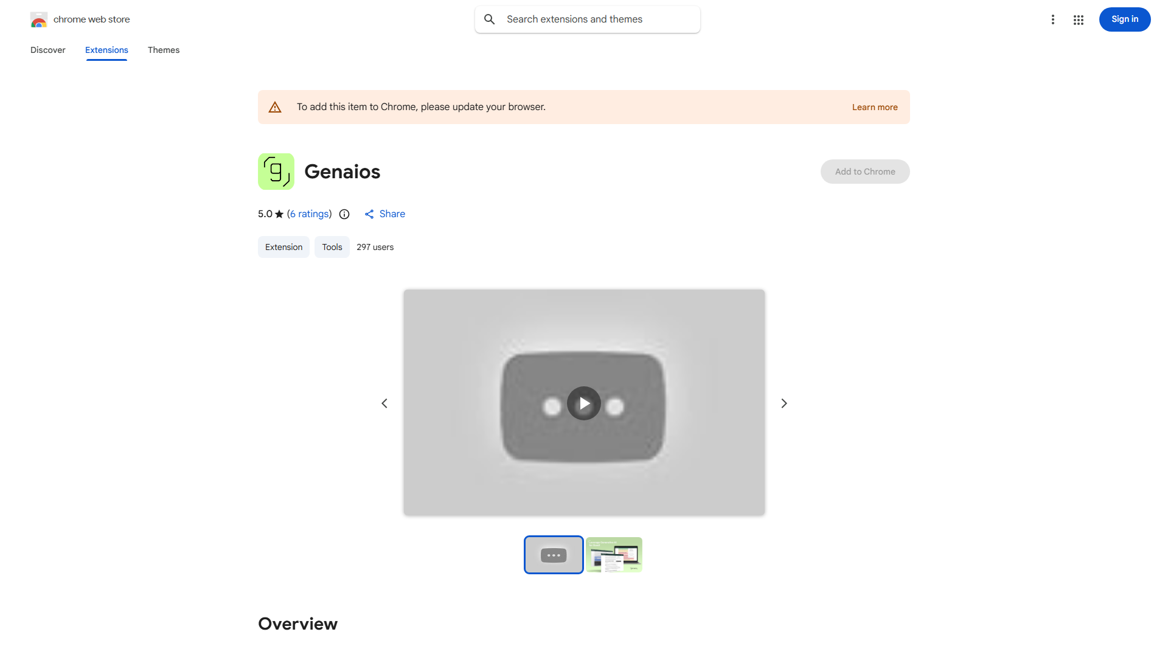1168x657 pixels.
Task: Play the preview video
Action: pyautogui.click(x=584, y=403)
